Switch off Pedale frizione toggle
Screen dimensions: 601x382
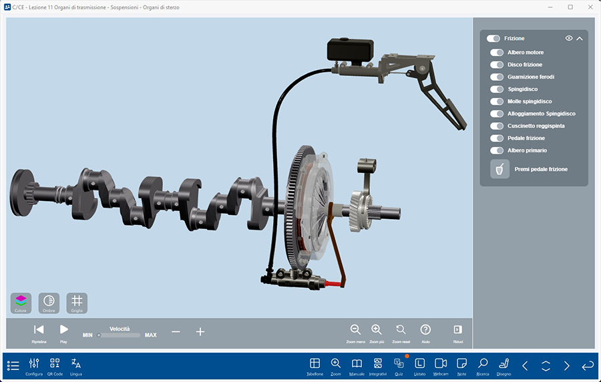pos(497,138)
